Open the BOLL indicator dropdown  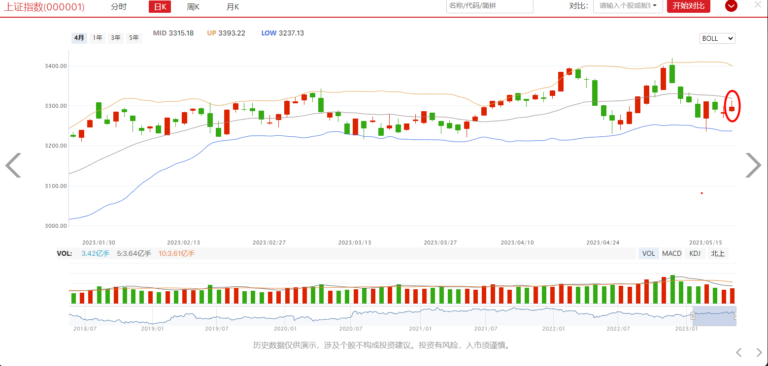(x=717, y=38)
